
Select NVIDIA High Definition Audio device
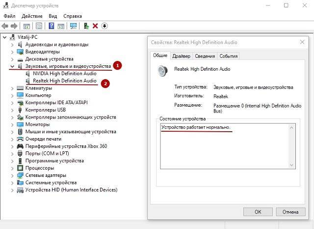coord(64,73)
